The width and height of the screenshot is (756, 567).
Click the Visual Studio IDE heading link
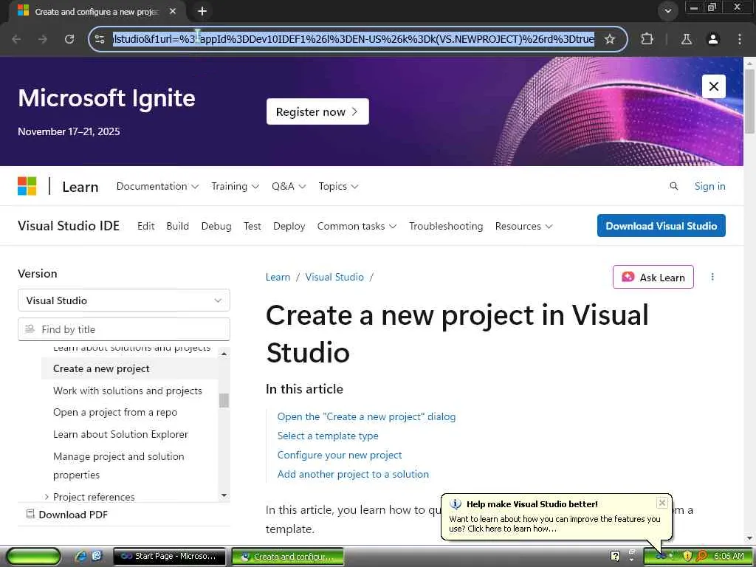[x=69, y=226]
